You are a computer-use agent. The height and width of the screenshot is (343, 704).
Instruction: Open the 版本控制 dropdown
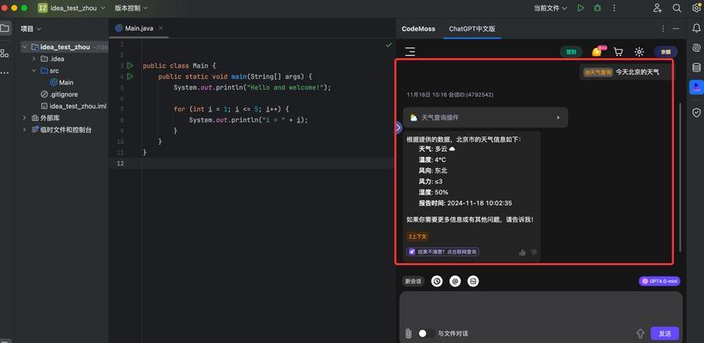click(130, 8)
